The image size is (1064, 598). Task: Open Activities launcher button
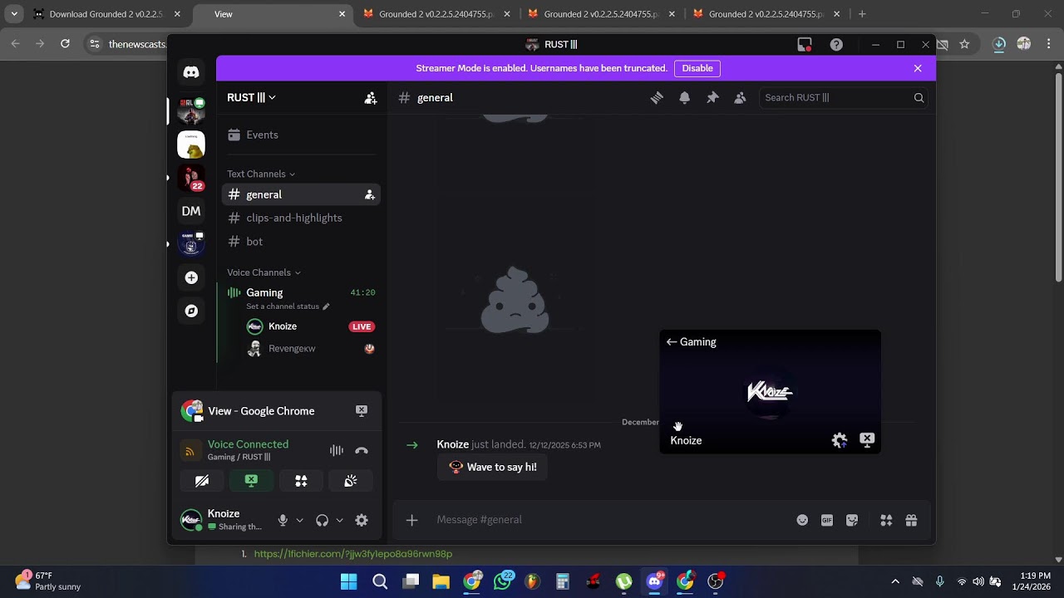[x=301, y=481]
